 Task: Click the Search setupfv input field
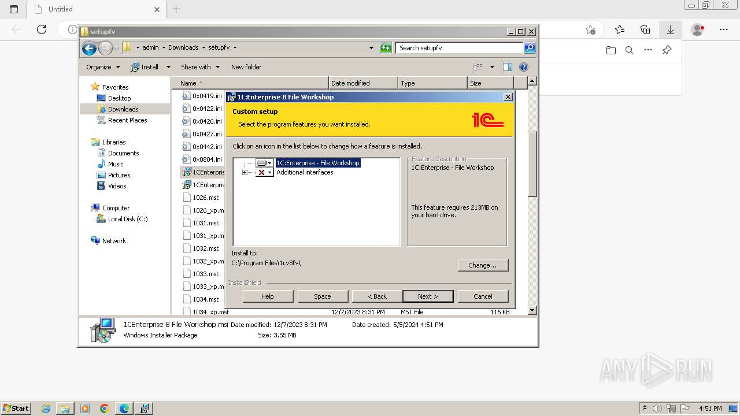(x=460, y=48)
